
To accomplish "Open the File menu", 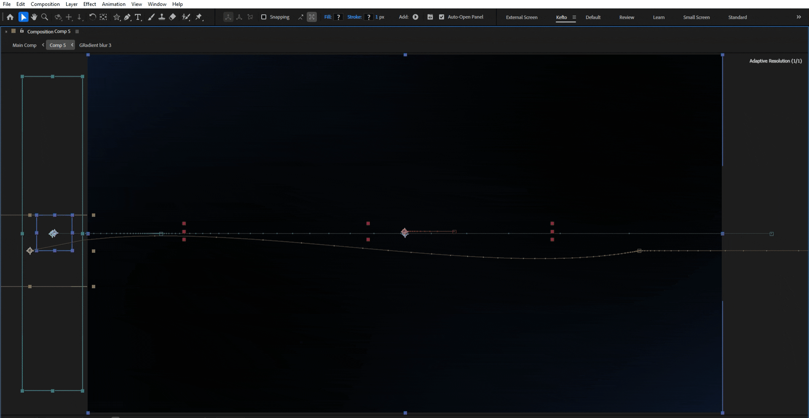I will tap(7, 4).
